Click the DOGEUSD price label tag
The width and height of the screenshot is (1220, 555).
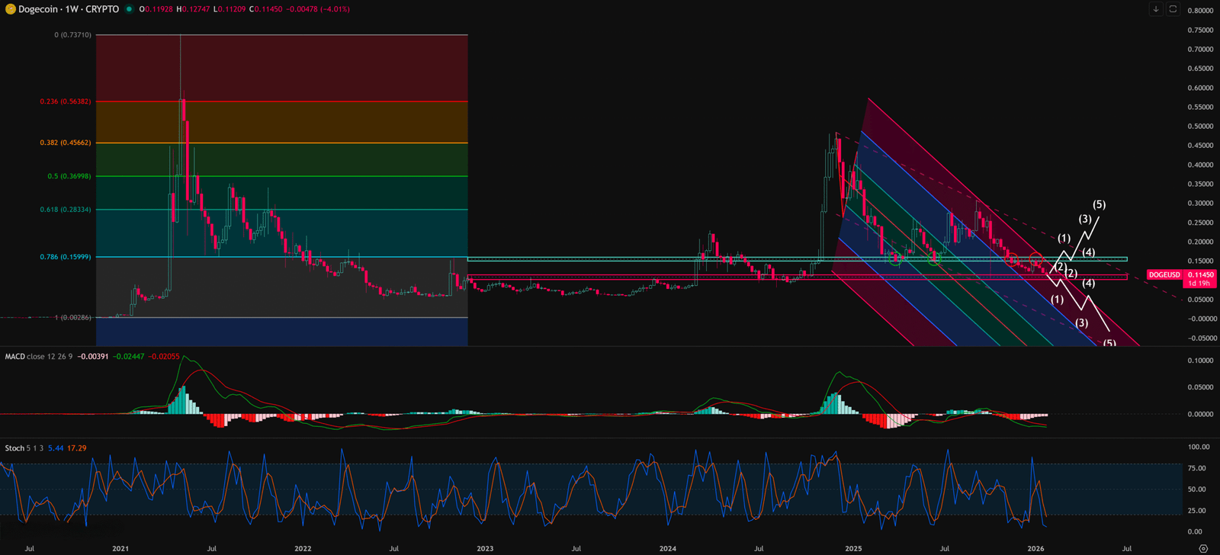pos(1164,274)
